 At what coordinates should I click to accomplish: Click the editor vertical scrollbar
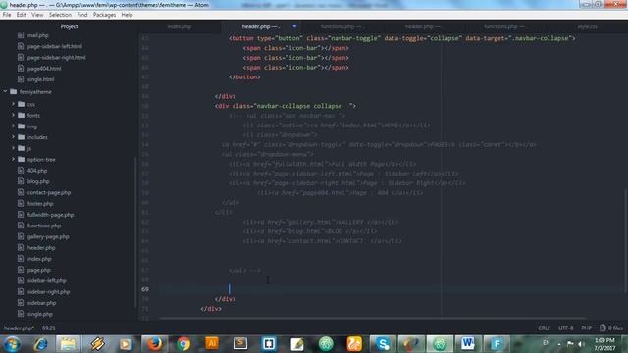[626, 240]
